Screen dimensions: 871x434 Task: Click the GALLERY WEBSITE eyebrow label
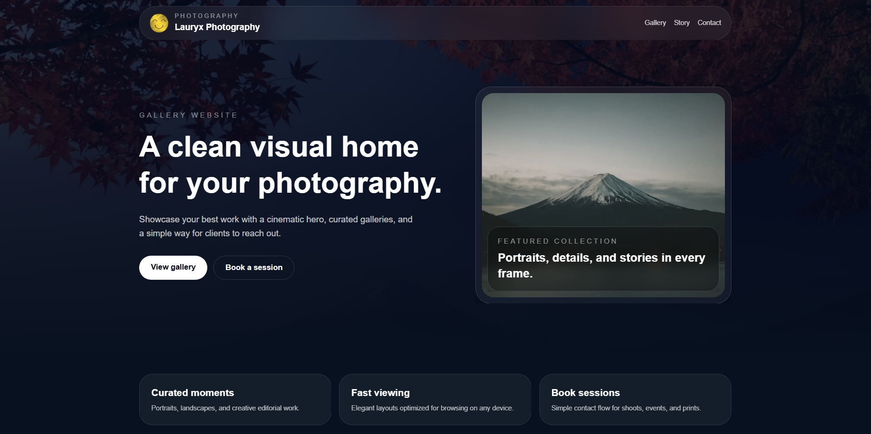pyautogui.click(x=188, y=115)
